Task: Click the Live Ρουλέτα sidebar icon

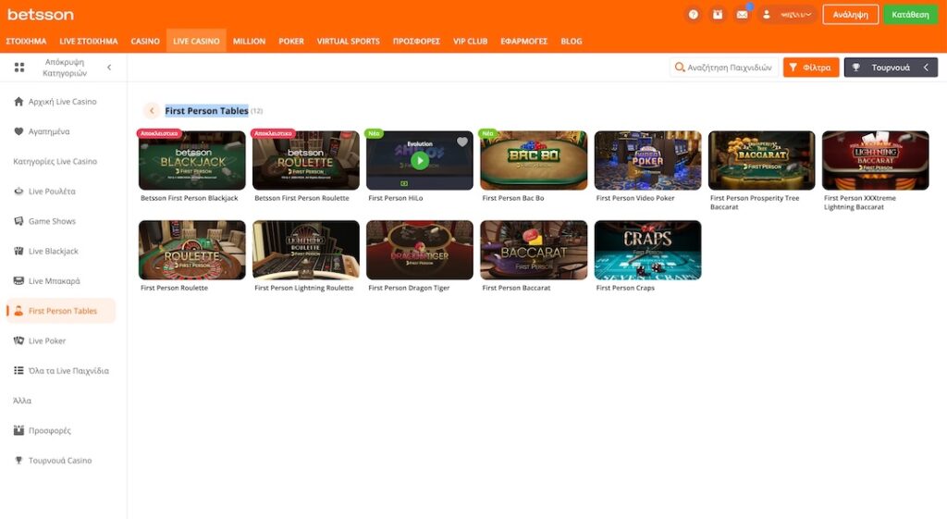Action: click(19, 192)
